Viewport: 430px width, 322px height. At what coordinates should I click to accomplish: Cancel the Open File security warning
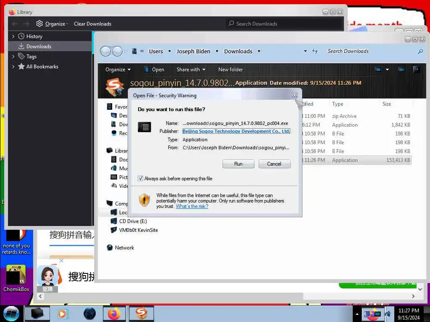[274, 164]
